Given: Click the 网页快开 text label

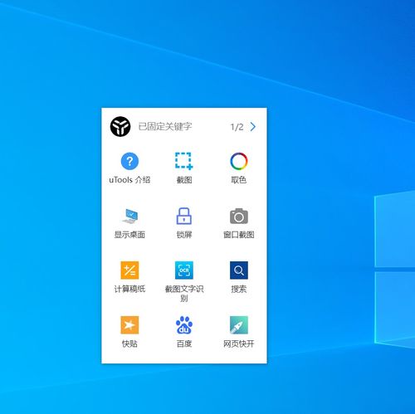Looking at the screenshot, I should tap(239, 343).
